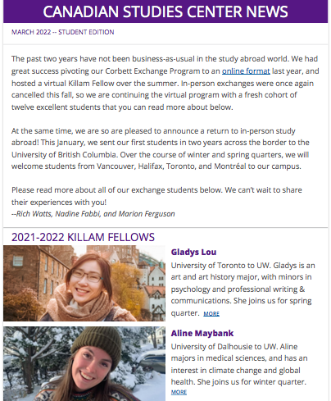Click the March 2022 Student Edition label
This screenshot has width=331, height=401.
[62, 32]
